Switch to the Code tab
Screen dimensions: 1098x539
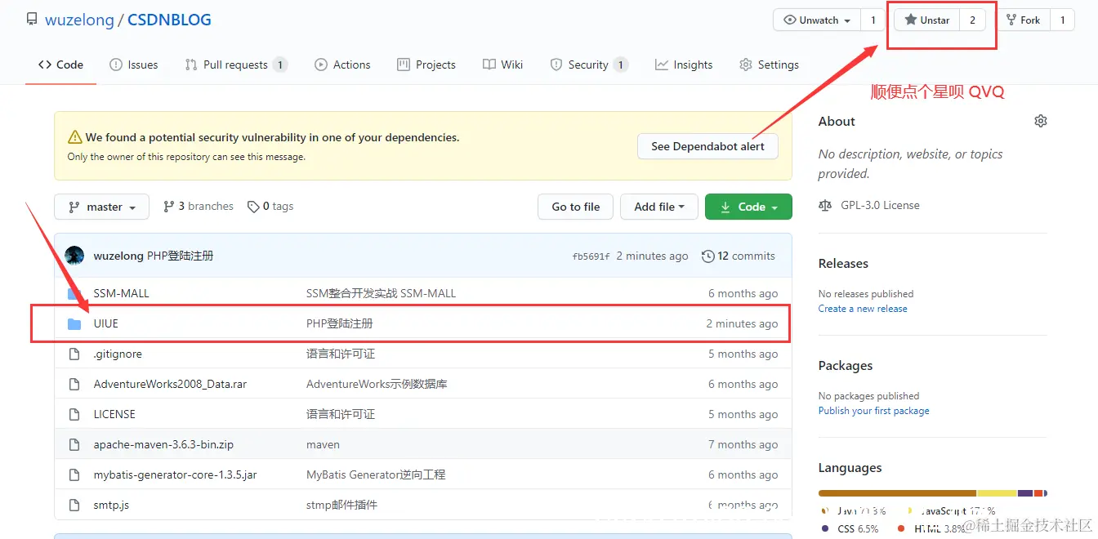[61, 65]
